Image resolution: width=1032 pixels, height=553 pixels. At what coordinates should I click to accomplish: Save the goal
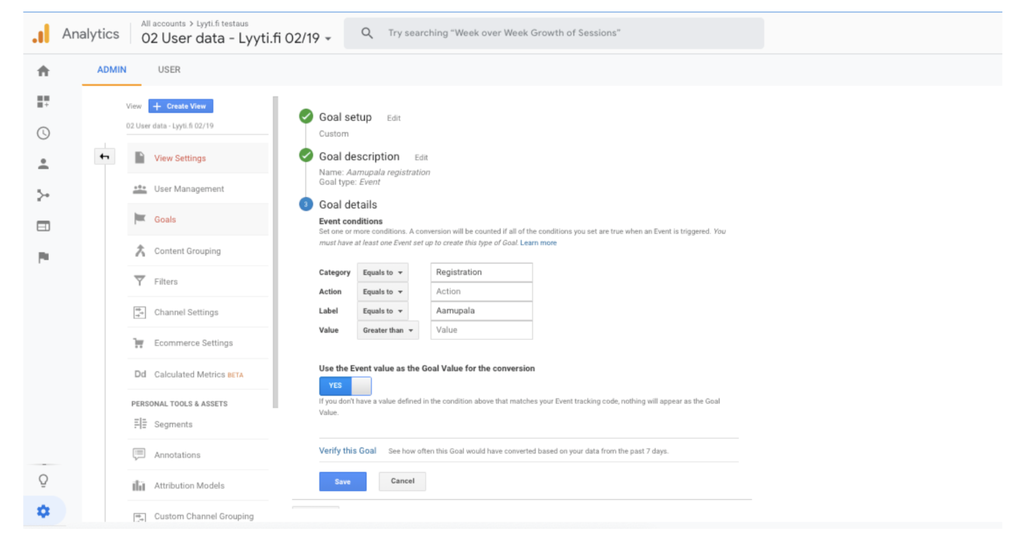click(342, 481)
